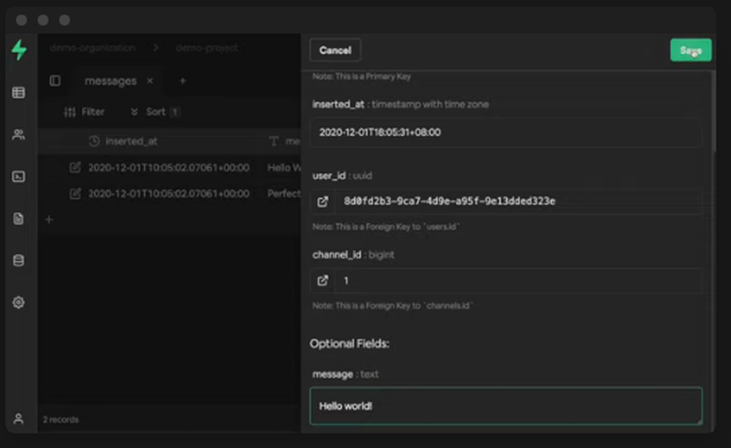Open the SQL editor terminal icon
The height and width of the screenshot is (448, 731).
pos(19,176)
